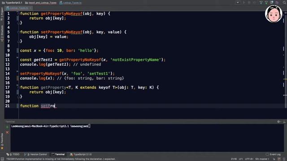This screenshot has height=161, width=287.
Task: Click tool windows quick access icon in status bar
Action: click(2, 159)
